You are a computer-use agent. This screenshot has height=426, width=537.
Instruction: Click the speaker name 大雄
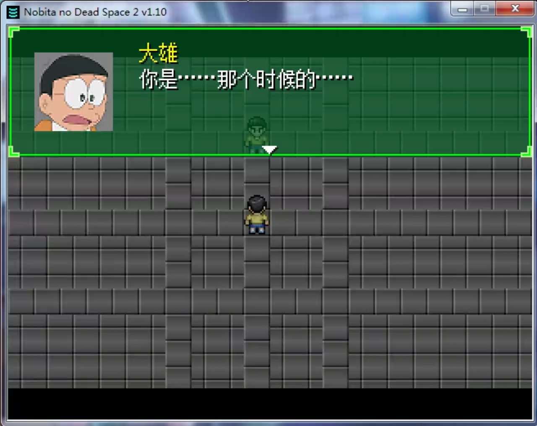pos(158,54)
